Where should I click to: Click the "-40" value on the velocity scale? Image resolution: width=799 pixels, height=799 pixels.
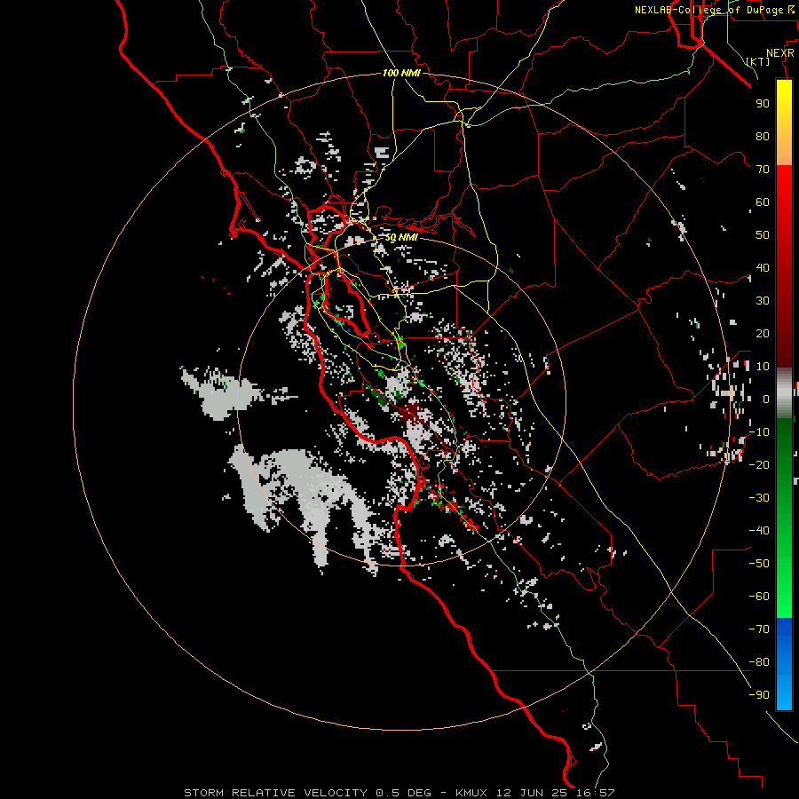point(759,531)
